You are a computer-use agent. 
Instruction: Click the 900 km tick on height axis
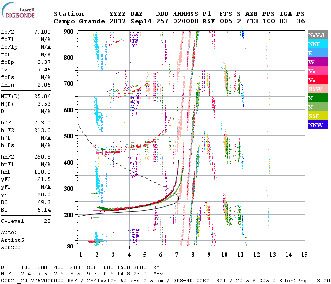click(69, 31)
